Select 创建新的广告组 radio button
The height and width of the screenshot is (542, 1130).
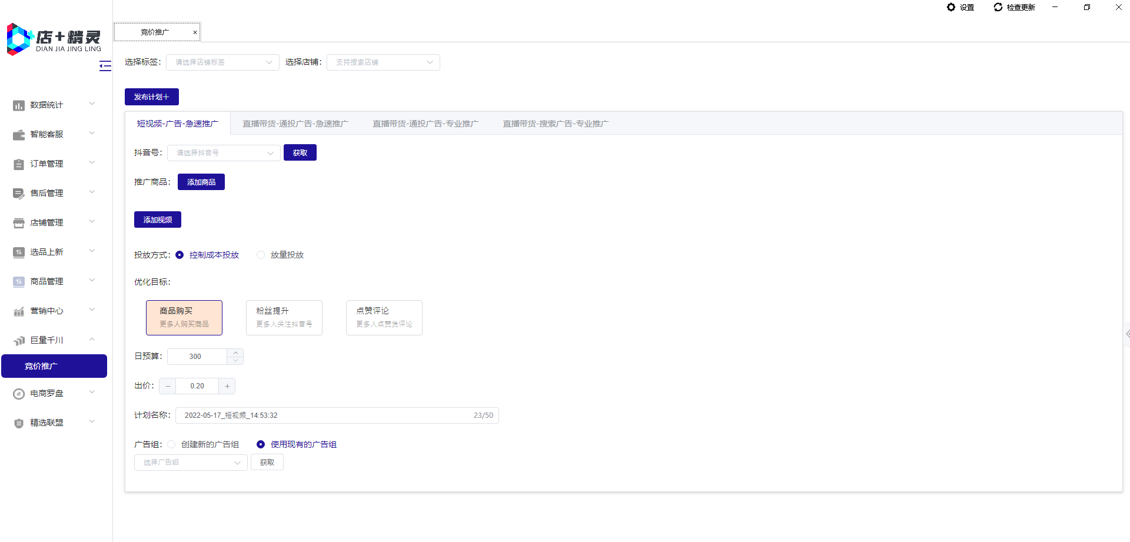(171, 444)
